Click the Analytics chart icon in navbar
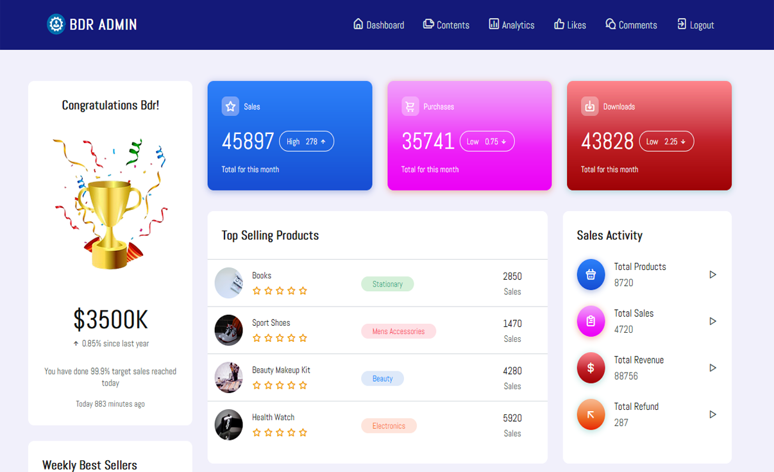This screenshot has width=774, height=472. [494, 24]
